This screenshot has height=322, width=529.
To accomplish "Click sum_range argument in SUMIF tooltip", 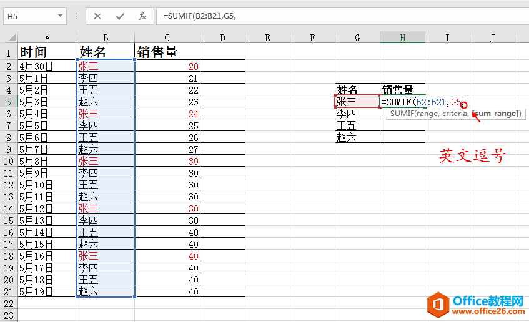I will (496, 114).
